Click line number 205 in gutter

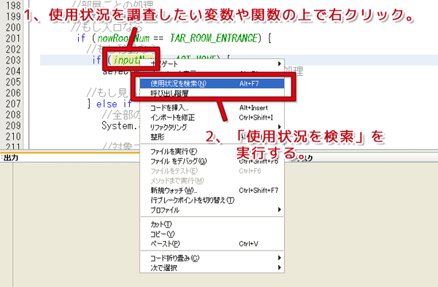(13, 82)
